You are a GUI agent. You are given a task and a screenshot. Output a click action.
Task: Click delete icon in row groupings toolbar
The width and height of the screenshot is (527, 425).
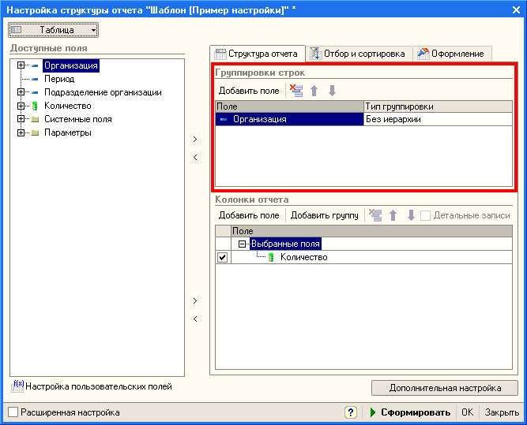coord(296,91)
